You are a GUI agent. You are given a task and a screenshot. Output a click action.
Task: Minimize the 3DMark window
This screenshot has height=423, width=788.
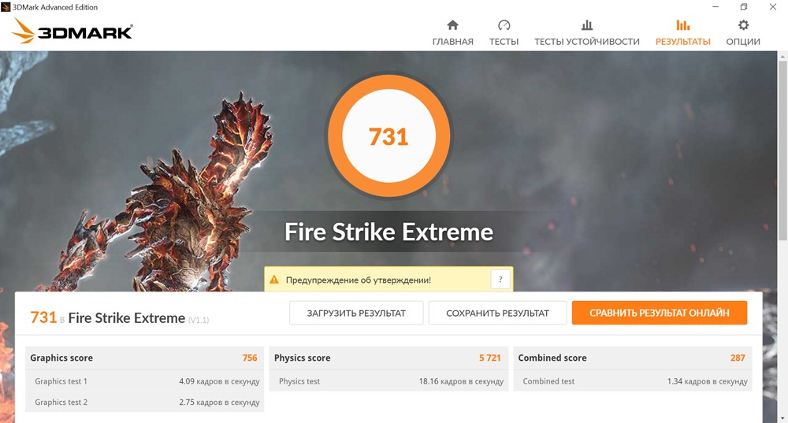(716, 7)
